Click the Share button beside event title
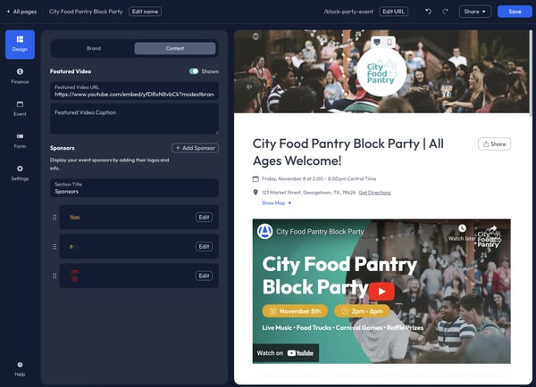536x387 pixels. pyautogui.click(x=494, y=144)
